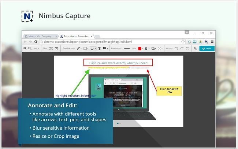Click the Nimbus extension icon in toolbar
Image resolution: width=238 pixels, height=149 pixels.
click(206, 42)
